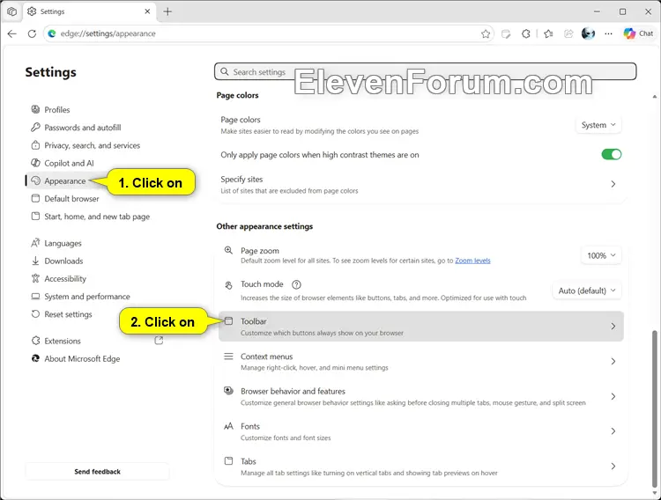Click the Other appearance settings heading
The height and width of the screenshot is (500, 661).
[x=264, y=226]
